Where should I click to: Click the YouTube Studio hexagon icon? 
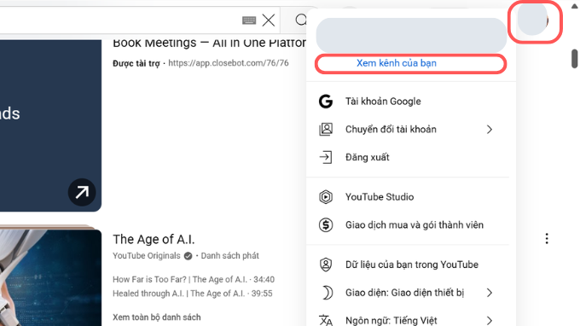click(326, 197)
